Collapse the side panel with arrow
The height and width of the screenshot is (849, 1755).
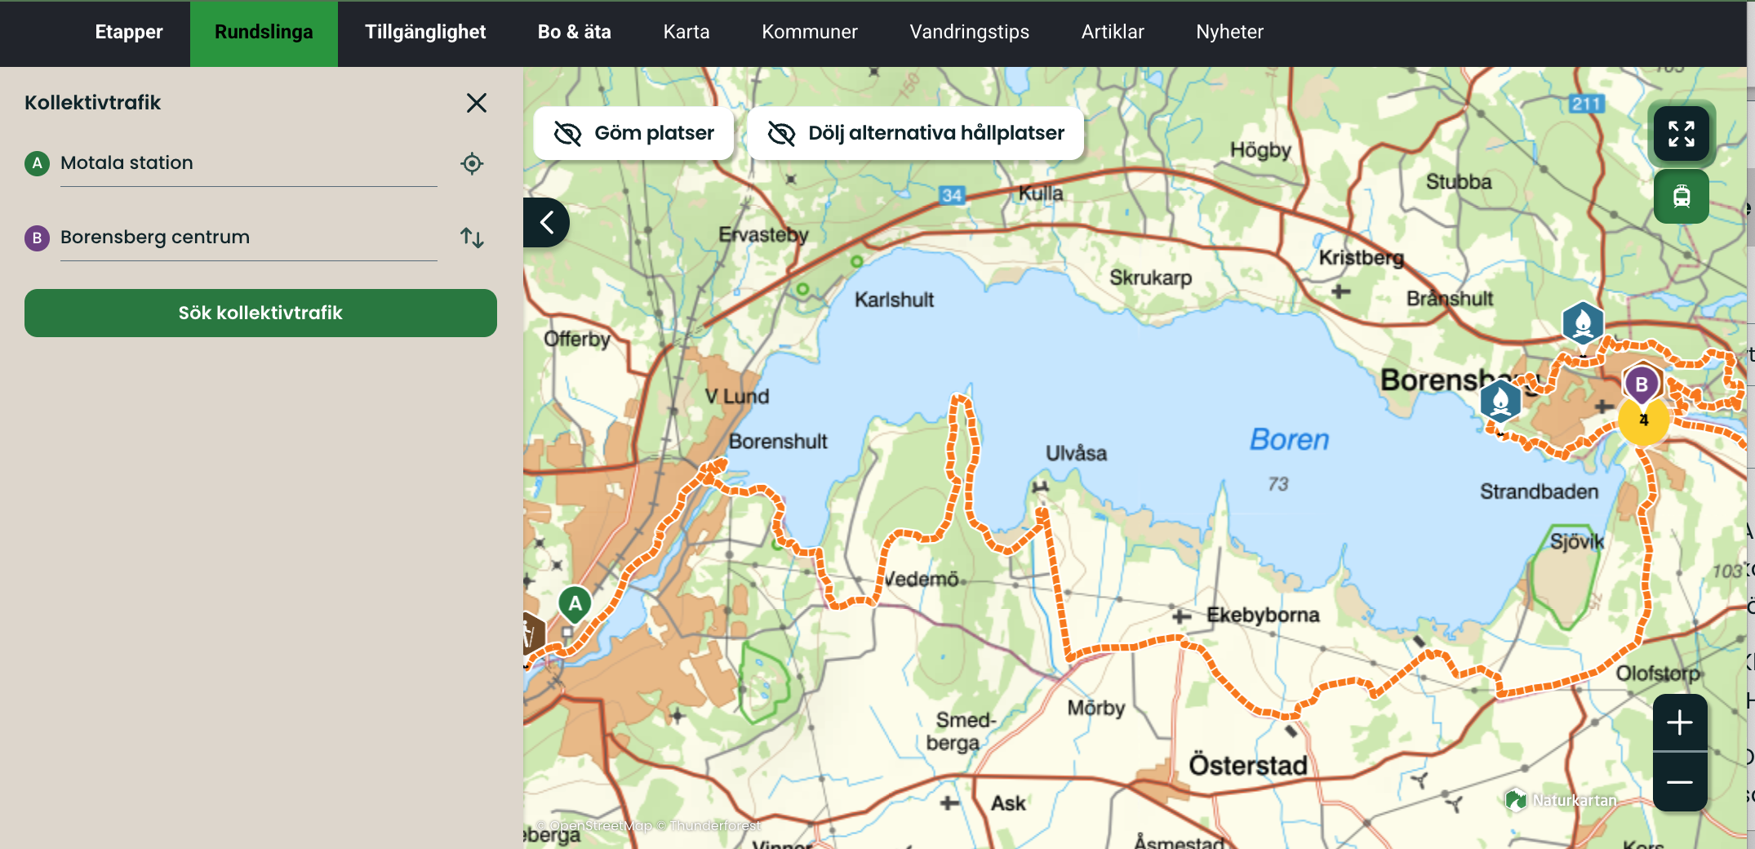click(546, 222)
